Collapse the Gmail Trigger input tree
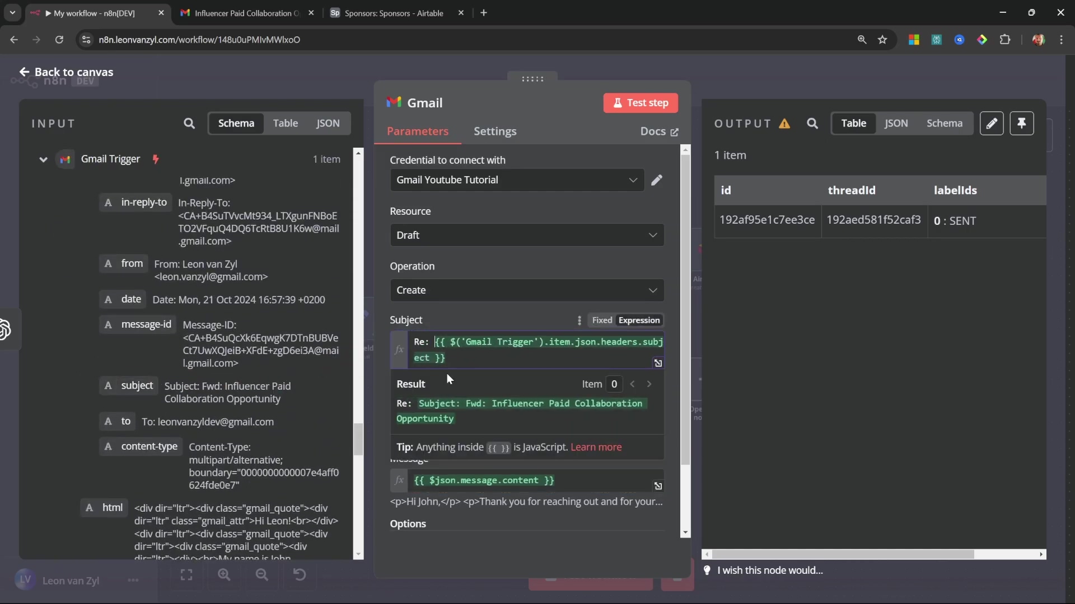The width and height of the screenshot is (1075, 604). tap(43, 159)
